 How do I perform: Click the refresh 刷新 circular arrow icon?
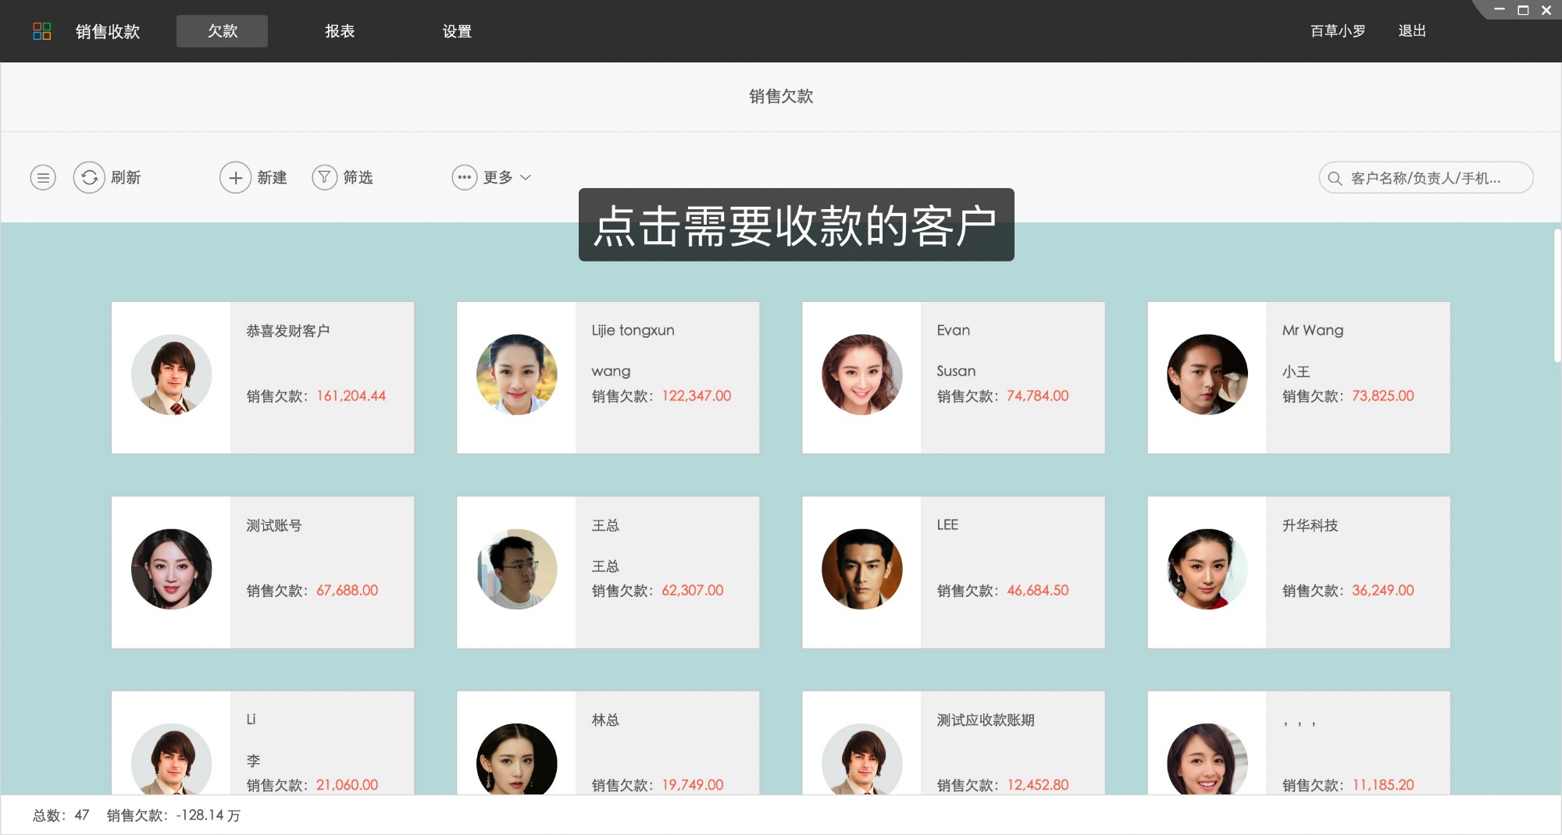tap(88, 177)
